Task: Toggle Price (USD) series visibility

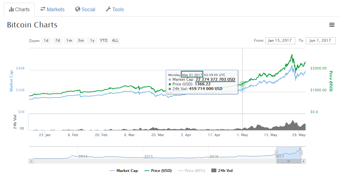Action: click(x=158, y=171)
